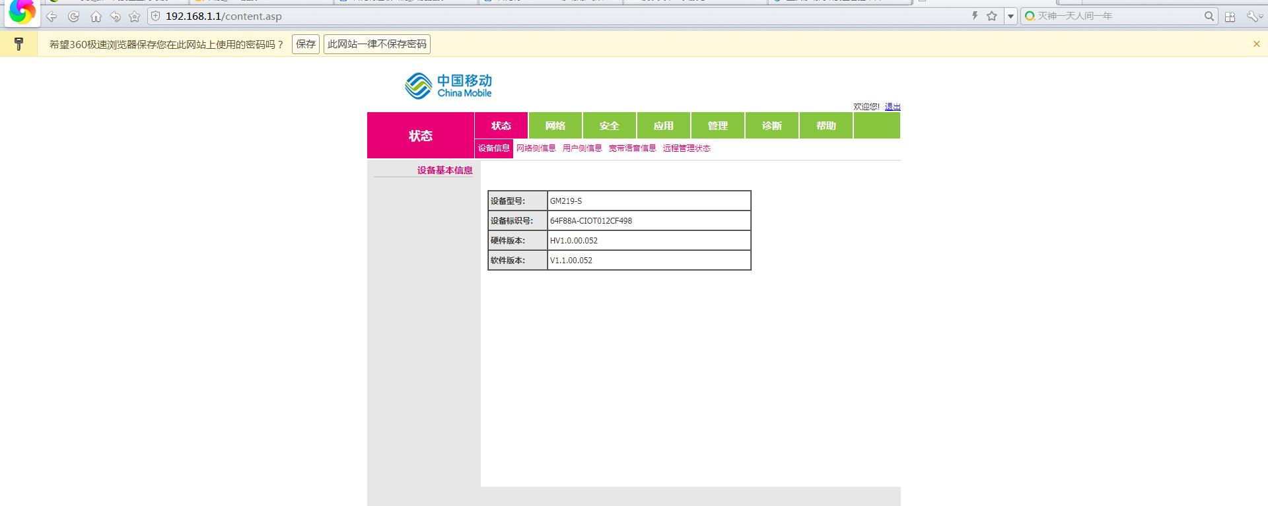Image resolution: width=1268 pixels, height=506 pixels.
Task: Click the browser back arrow
Action: click(x=52, y=16)
